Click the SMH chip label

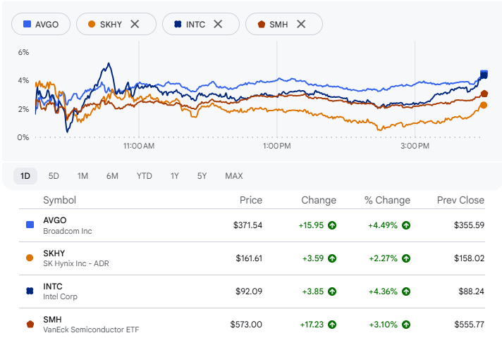coord(278,25)
